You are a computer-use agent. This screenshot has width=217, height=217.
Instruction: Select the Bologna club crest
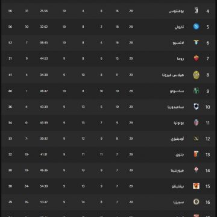(x=197, y=122)
